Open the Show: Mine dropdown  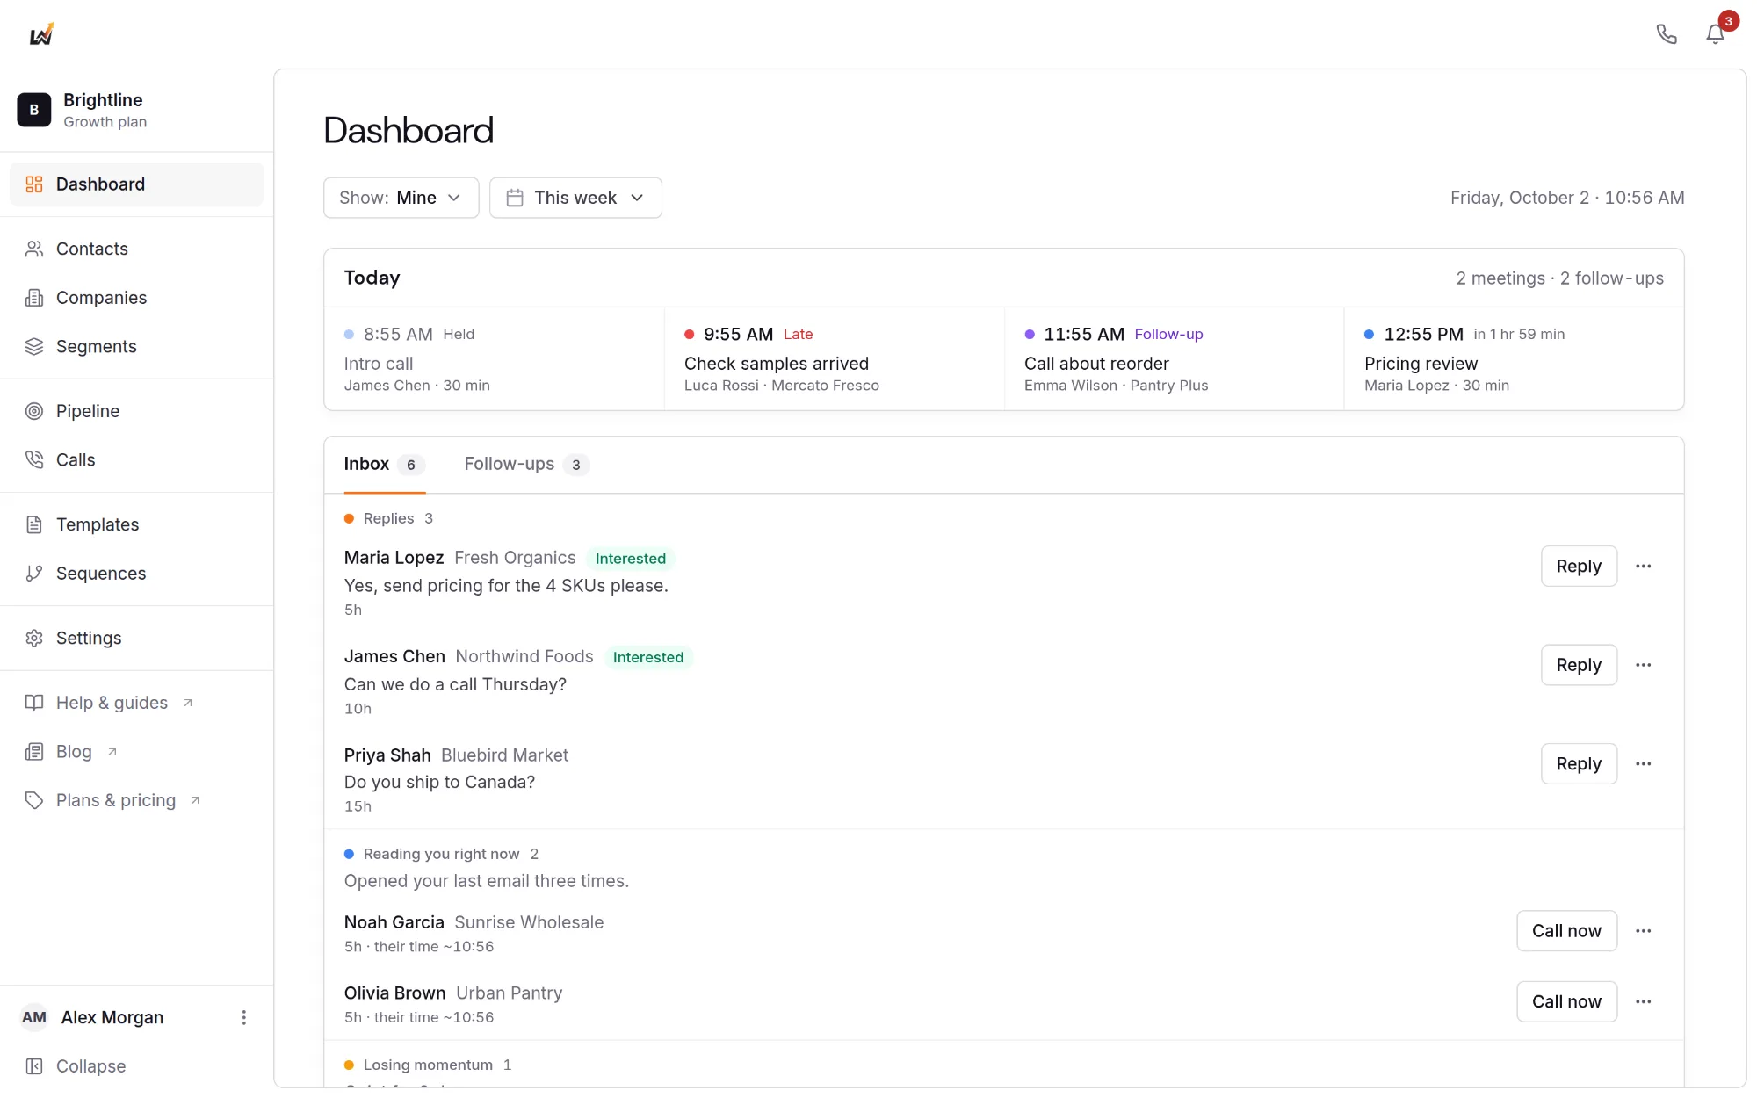(401, 198)
